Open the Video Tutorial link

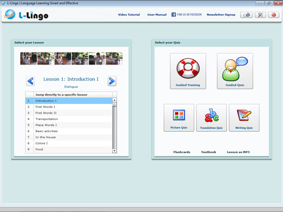click(x=129, y=15)
